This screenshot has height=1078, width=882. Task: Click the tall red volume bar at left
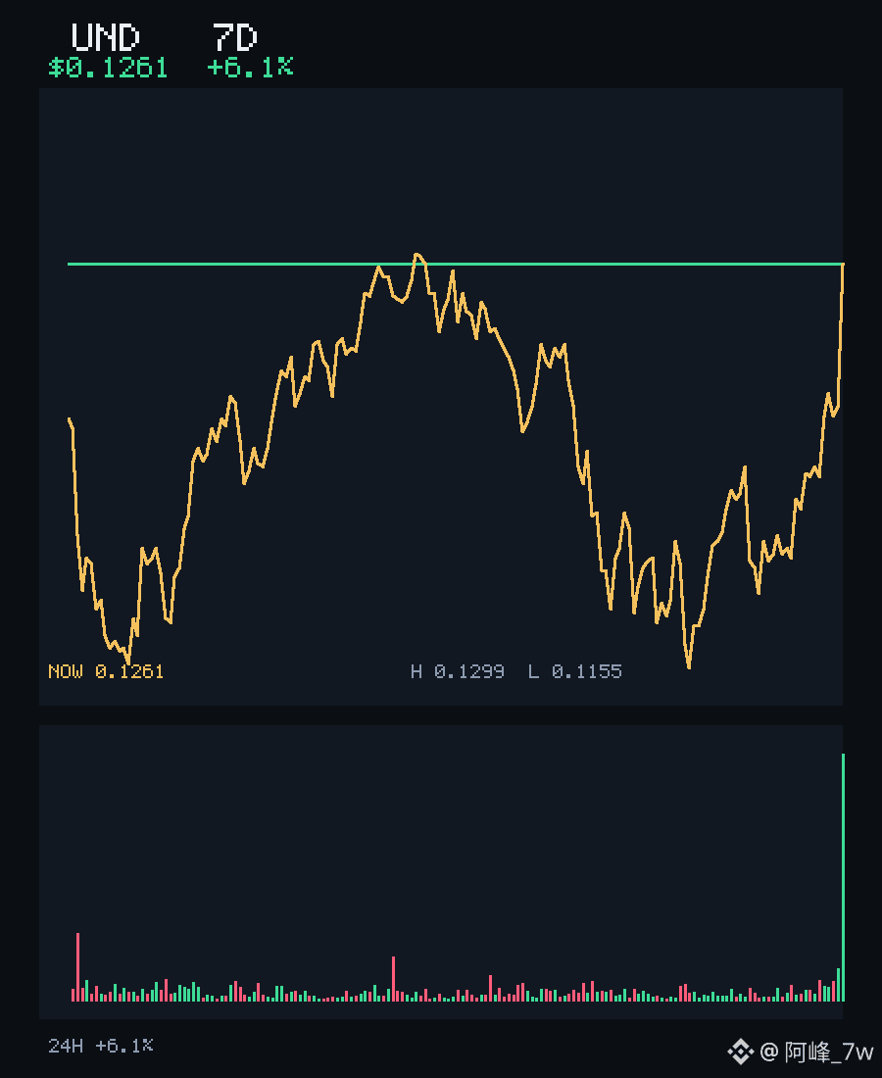(x=77, y=966)
